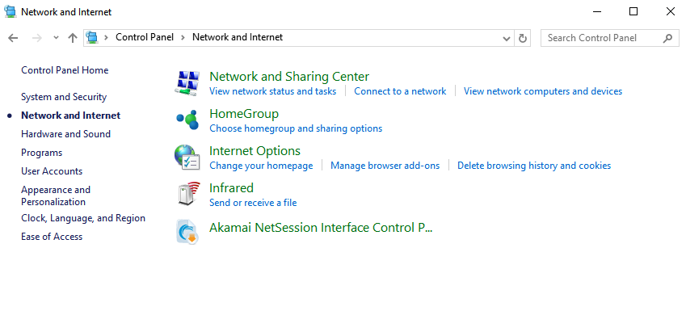This screenshot has width=686, height=332.
Task: Open the Network and Sharing Center icon
Action: (x=187, y=83)
